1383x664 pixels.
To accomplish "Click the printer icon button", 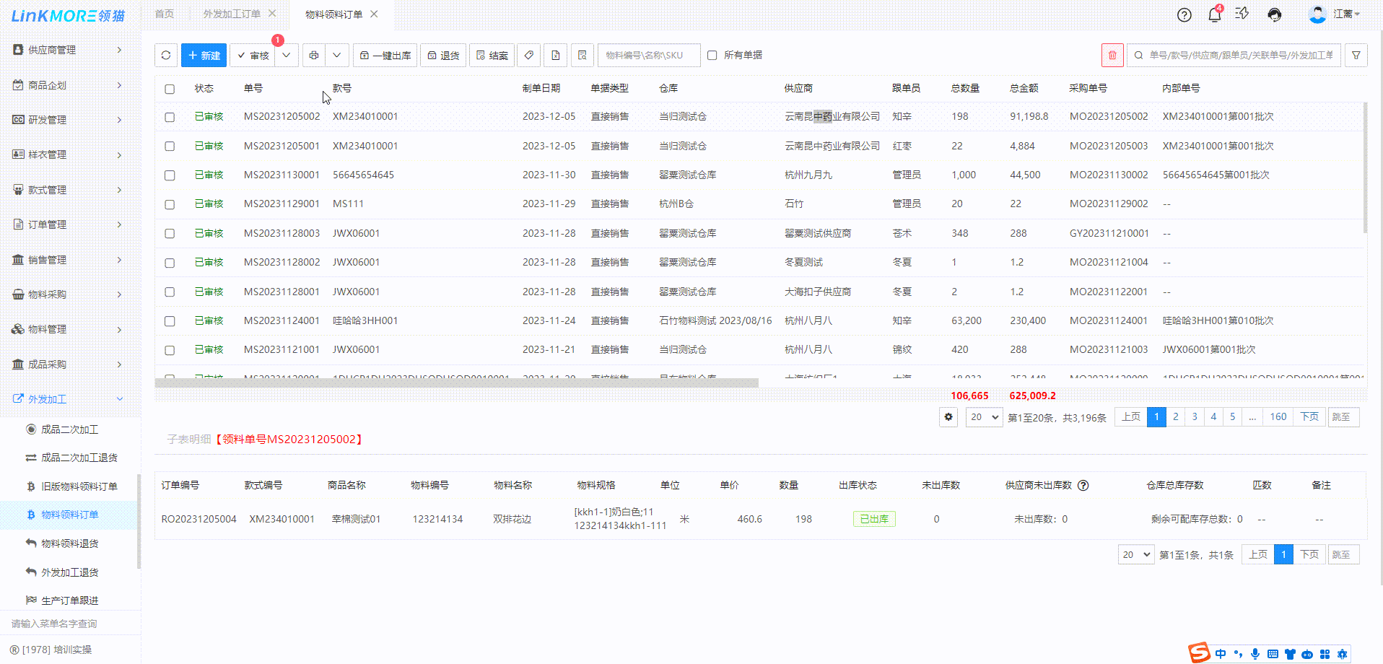I will pyautogui.click(x=313, y=56).
